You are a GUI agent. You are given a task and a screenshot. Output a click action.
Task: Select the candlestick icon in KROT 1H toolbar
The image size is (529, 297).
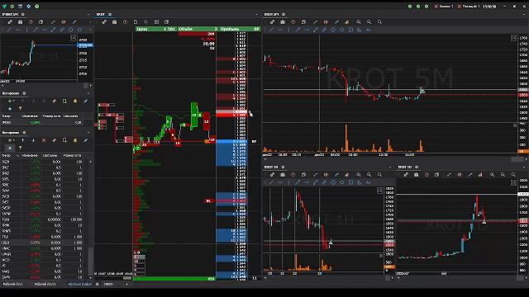(326, 174)
